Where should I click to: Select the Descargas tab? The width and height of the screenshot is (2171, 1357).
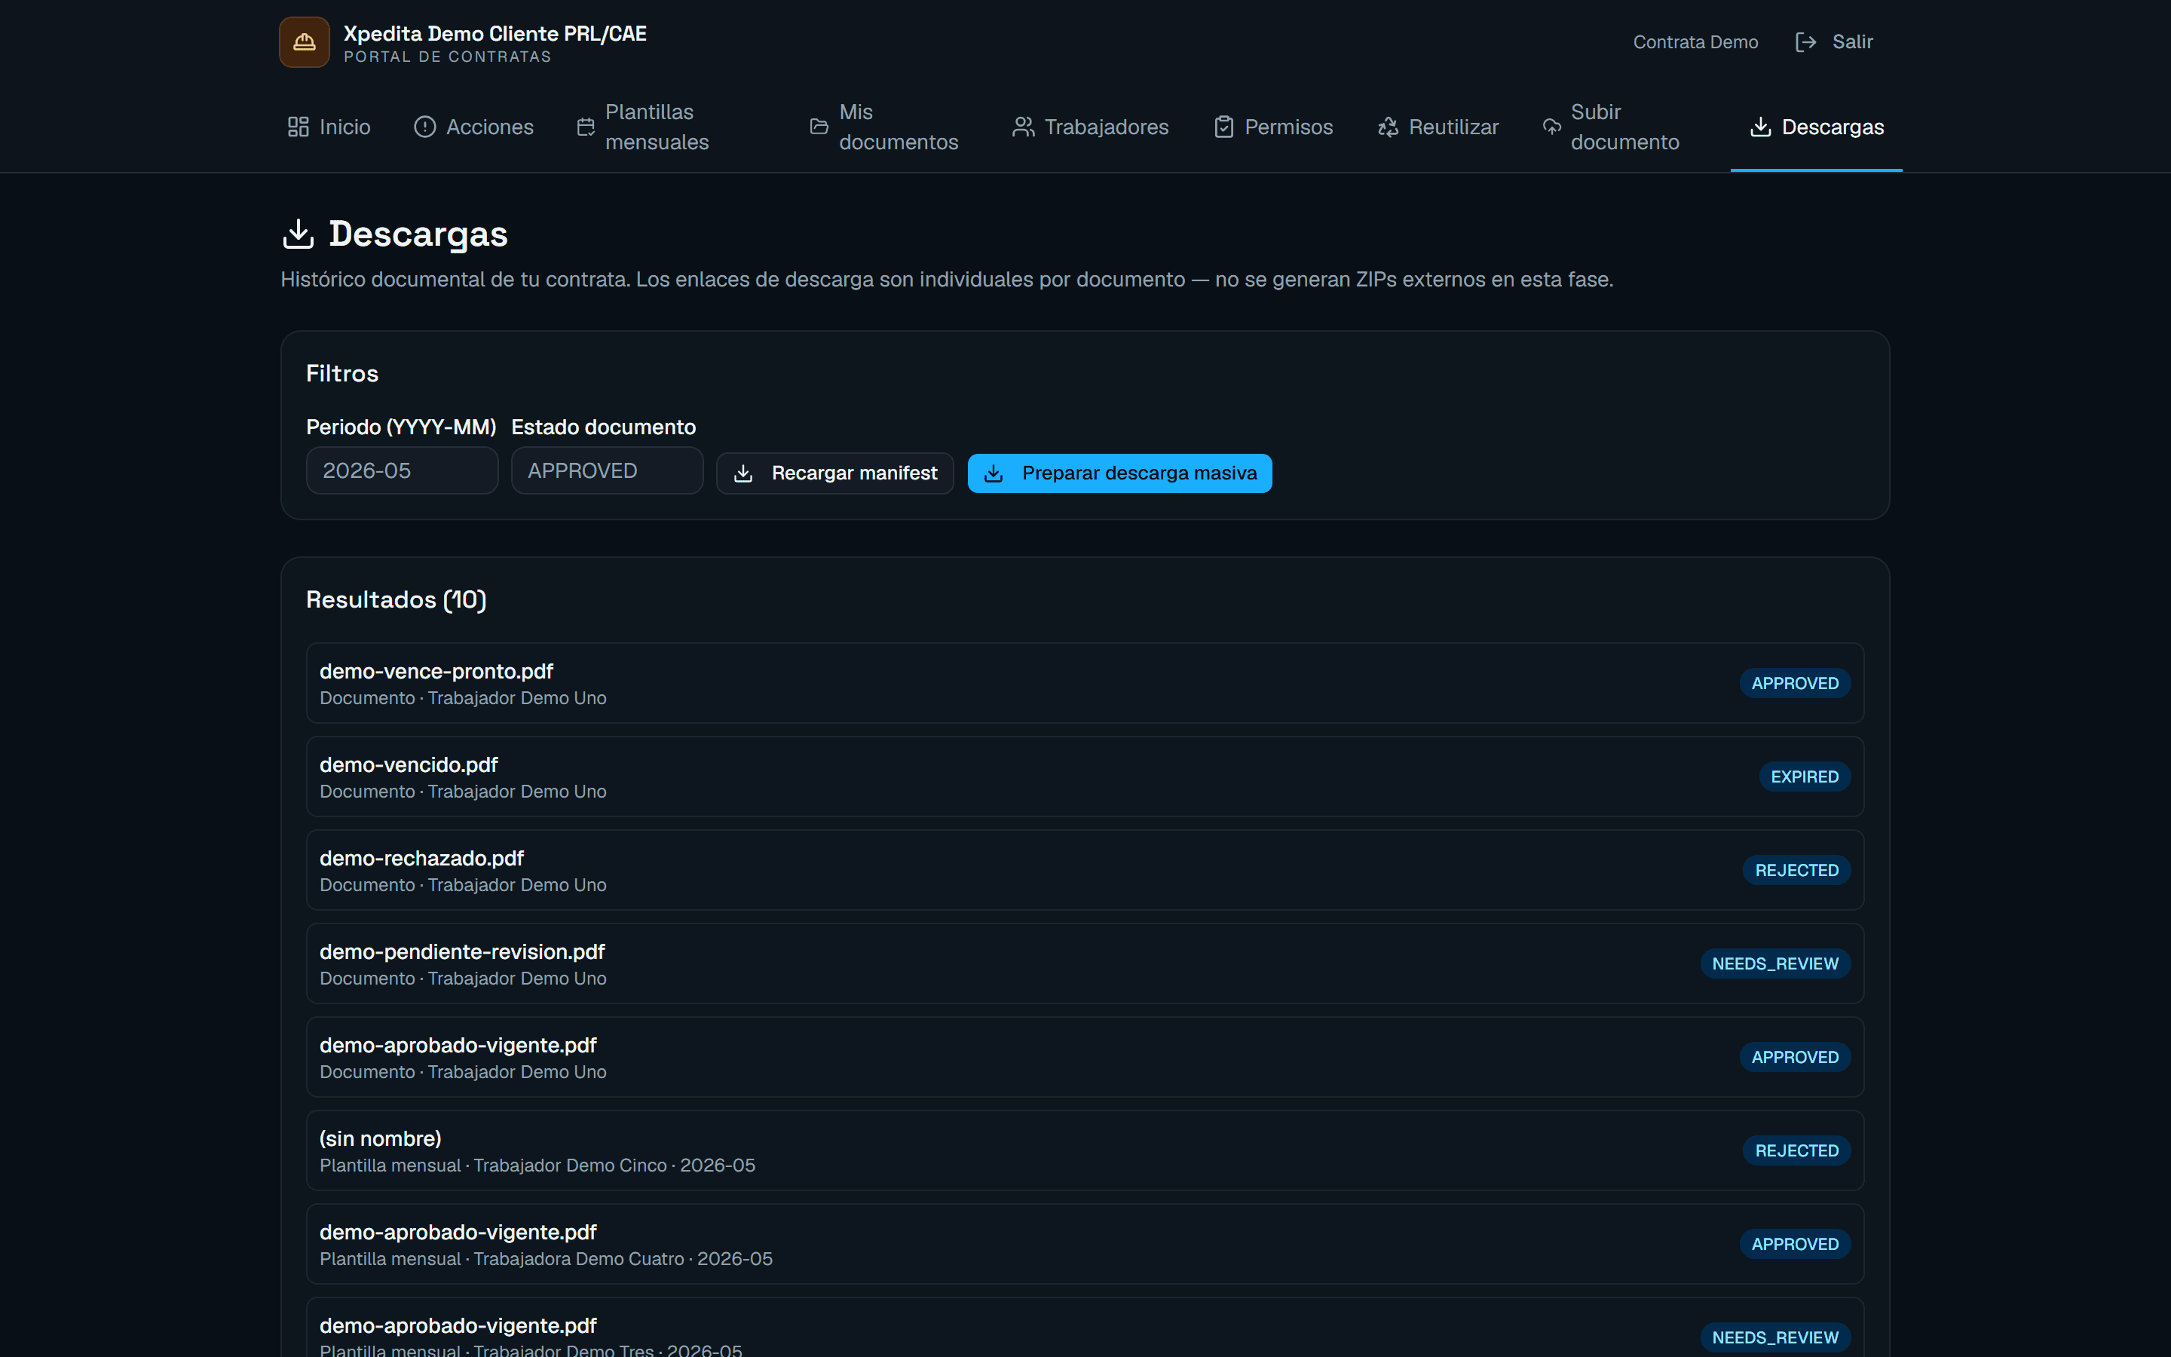(x=1817, y=127)
